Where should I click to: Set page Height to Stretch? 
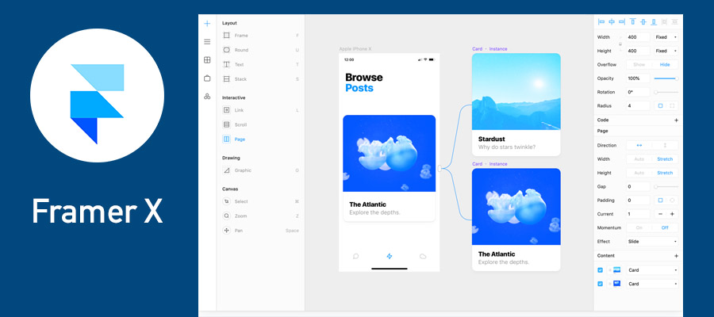tap(666, 173)
